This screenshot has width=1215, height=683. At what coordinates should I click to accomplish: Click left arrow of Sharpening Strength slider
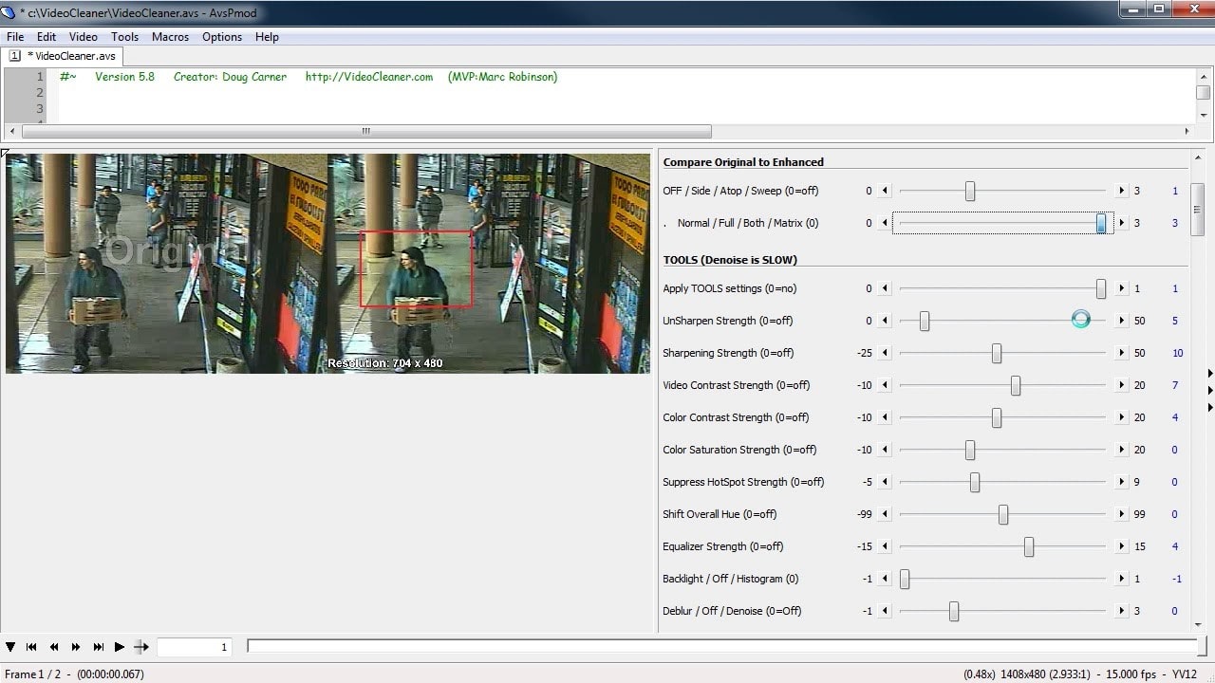tap(886, 353)
